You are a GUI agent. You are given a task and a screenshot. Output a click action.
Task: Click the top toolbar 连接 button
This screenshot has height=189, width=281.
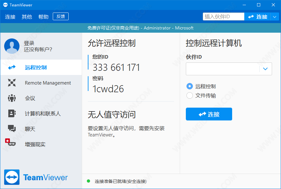(x=257, y=17)
